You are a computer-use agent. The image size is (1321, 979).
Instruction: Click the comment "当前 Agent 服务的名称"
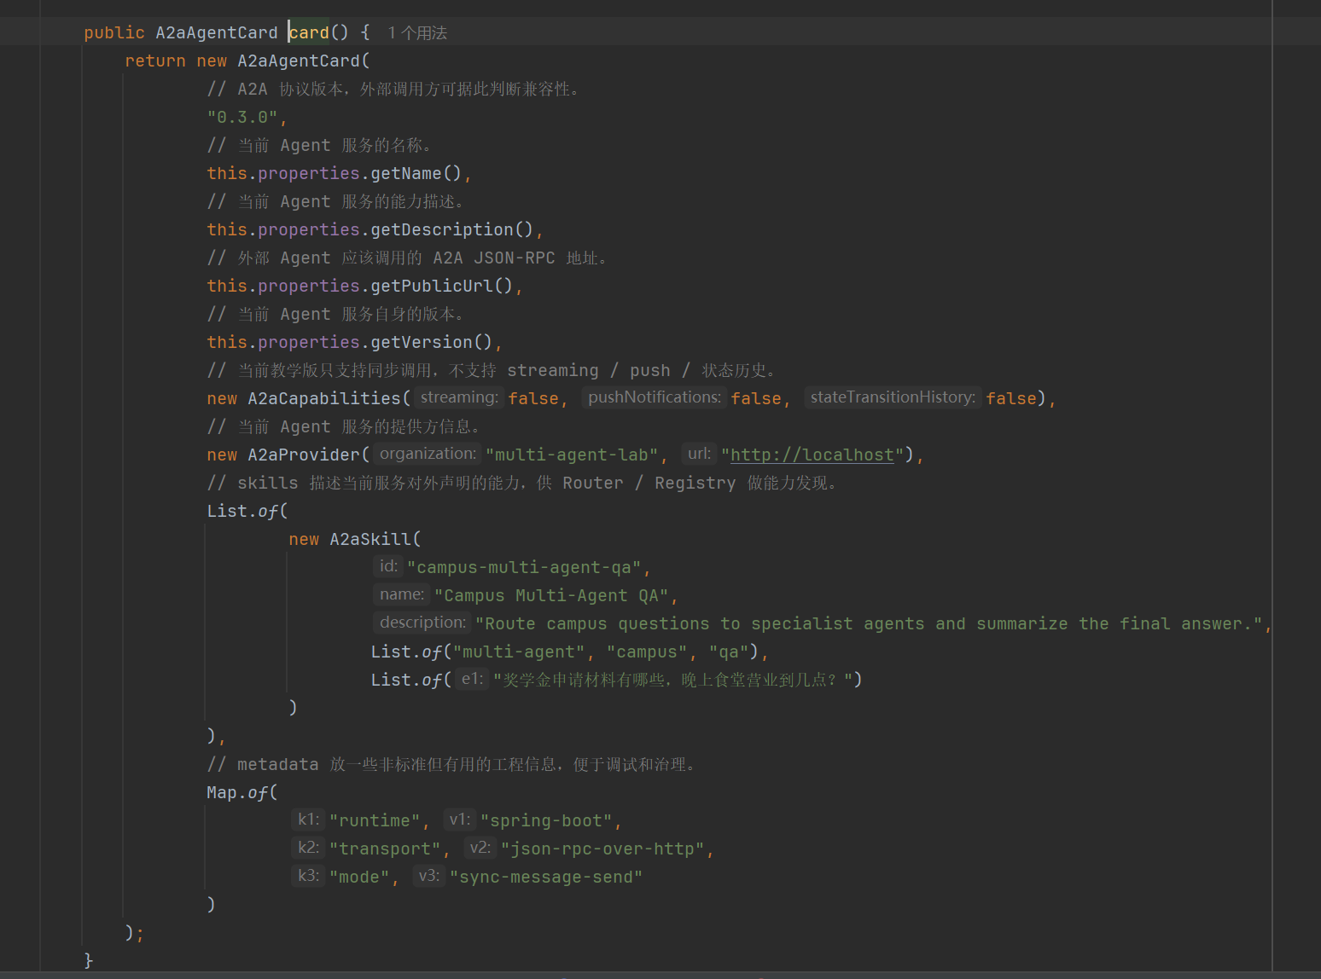click(x=319, y=145)
